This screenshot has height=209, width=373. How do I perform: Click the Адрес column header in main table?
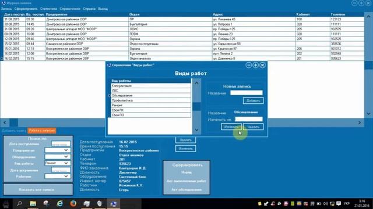[x=254, y=15]
